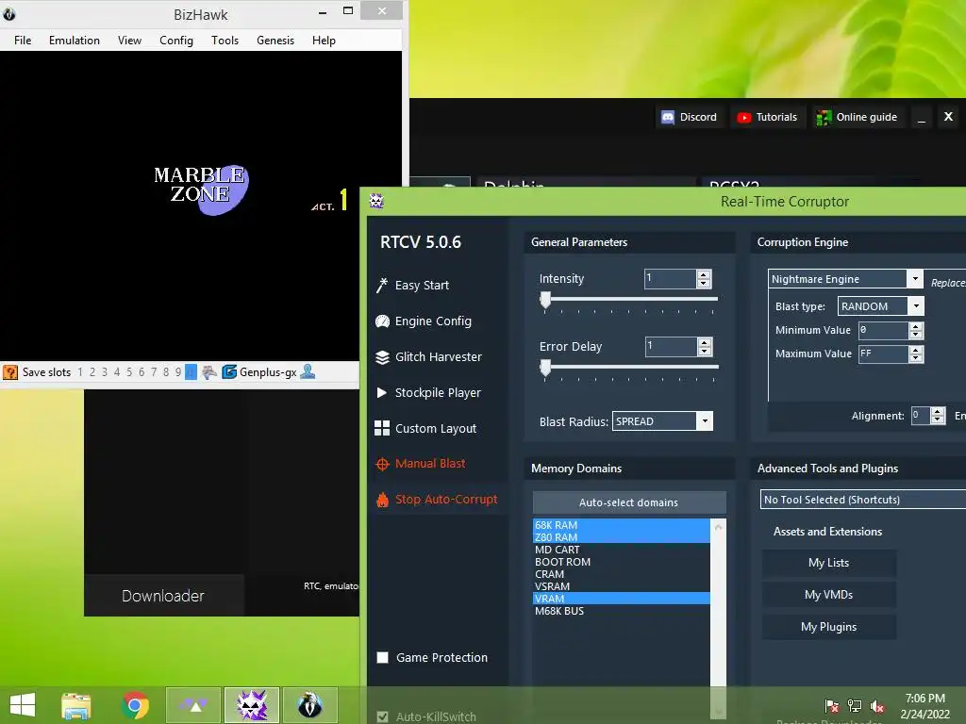Open Nightmare Engine dropdown
The height and width of the screenshot is (724, 966).
pyautogui.click(x=915, y=279)
